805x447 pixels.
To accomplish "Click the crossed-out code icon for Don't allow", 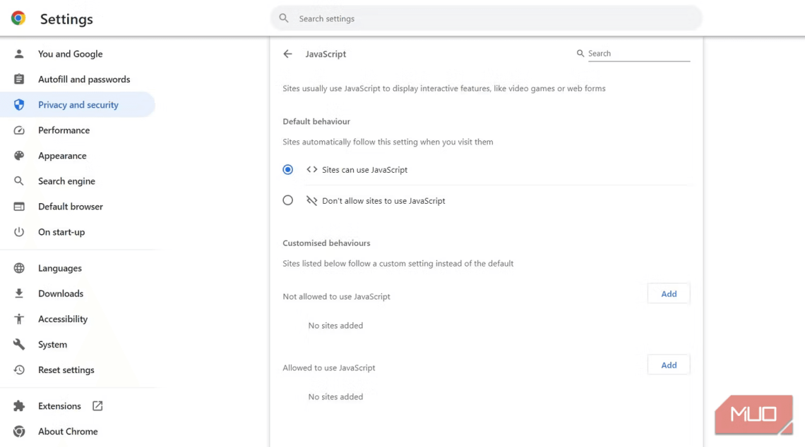I will 311,200.
